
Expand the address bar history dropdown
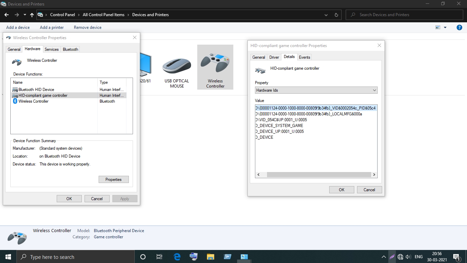click(x=326, y=14)
